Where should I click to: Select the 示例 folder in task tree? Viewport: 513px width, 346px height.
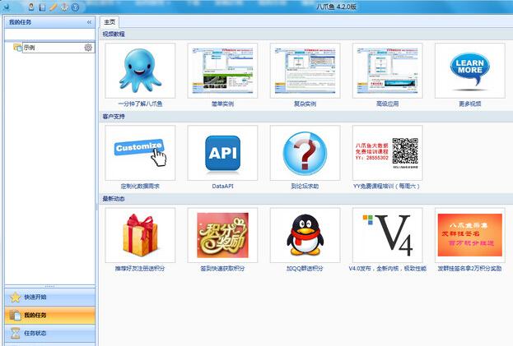(x=28, y=48)
